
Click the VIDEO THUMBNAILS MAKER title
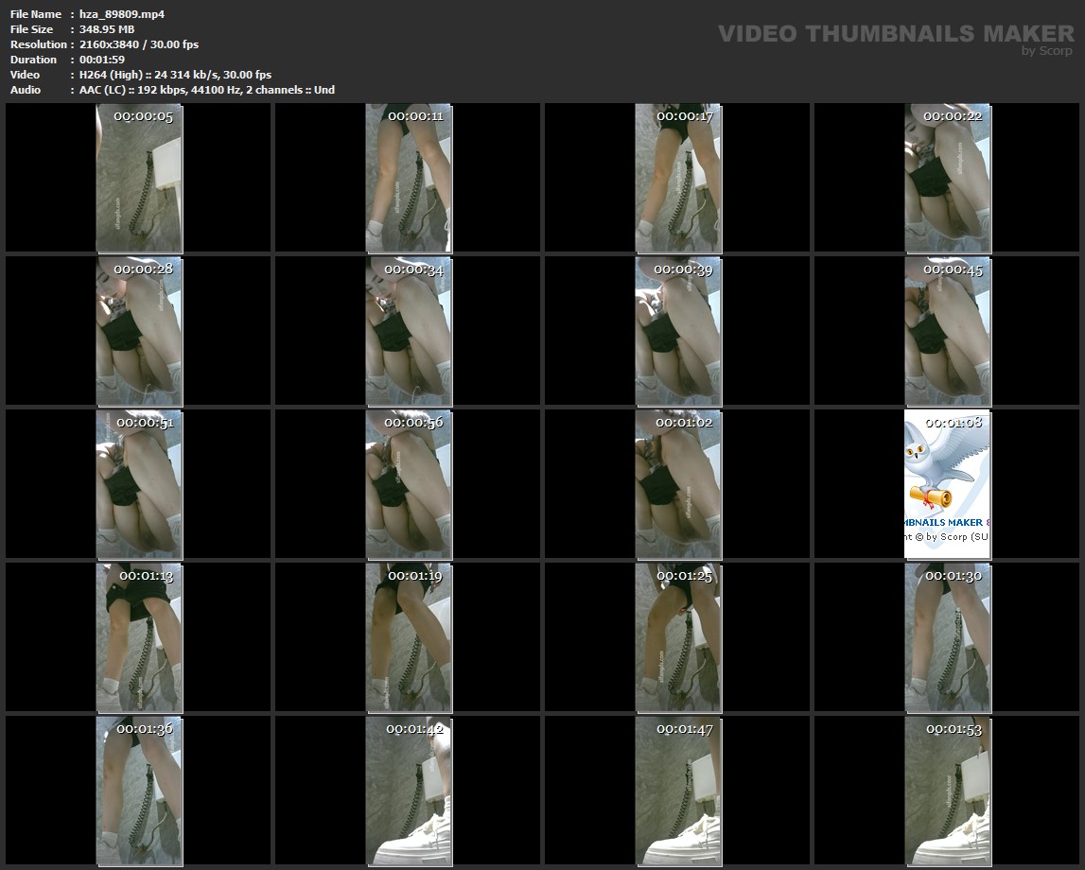[896, 33]
